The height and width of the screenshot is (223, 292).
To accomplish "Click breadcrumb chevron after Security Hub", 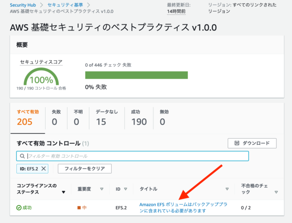I will pos(42,5).
